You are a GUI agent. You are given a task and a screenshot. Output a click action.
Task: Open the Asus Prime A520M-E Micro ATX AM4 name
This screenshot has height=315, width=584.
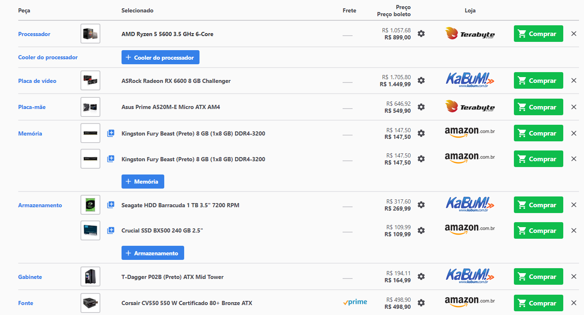pyautogui.click(x=171, y=107)
